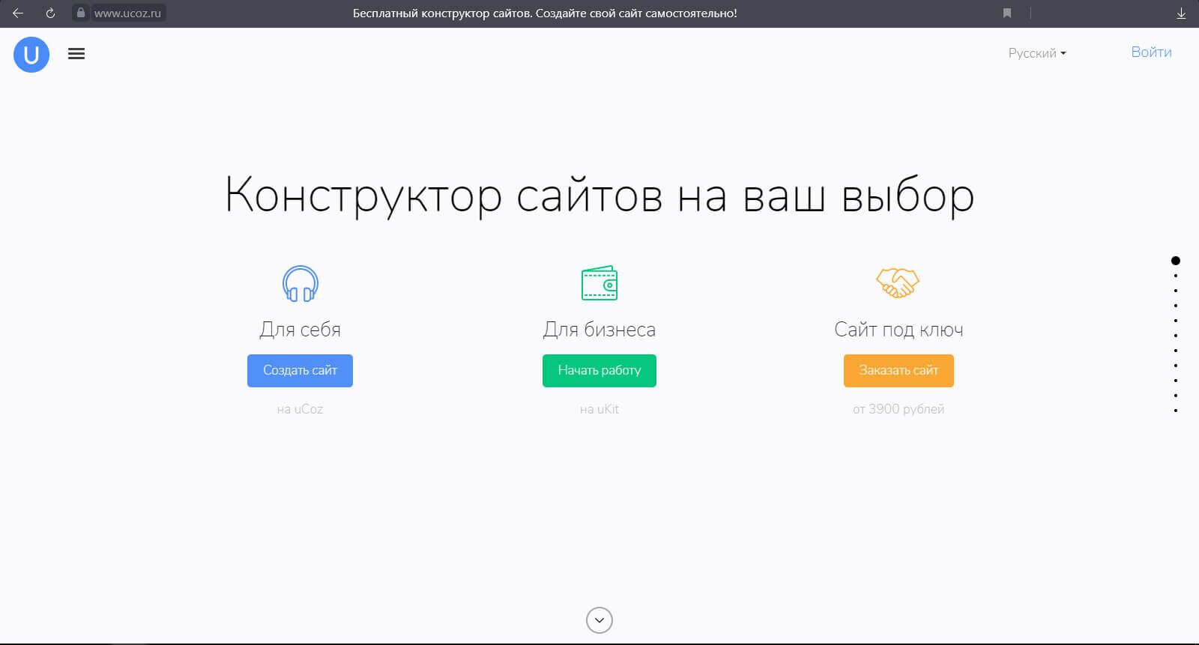Select the sixth section navigation dot
The image size is (1199, 645).
[x=1176, y=336]
